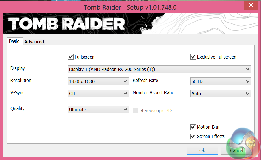Select the Basic tab
261x160 pixels.
point(14,41)
